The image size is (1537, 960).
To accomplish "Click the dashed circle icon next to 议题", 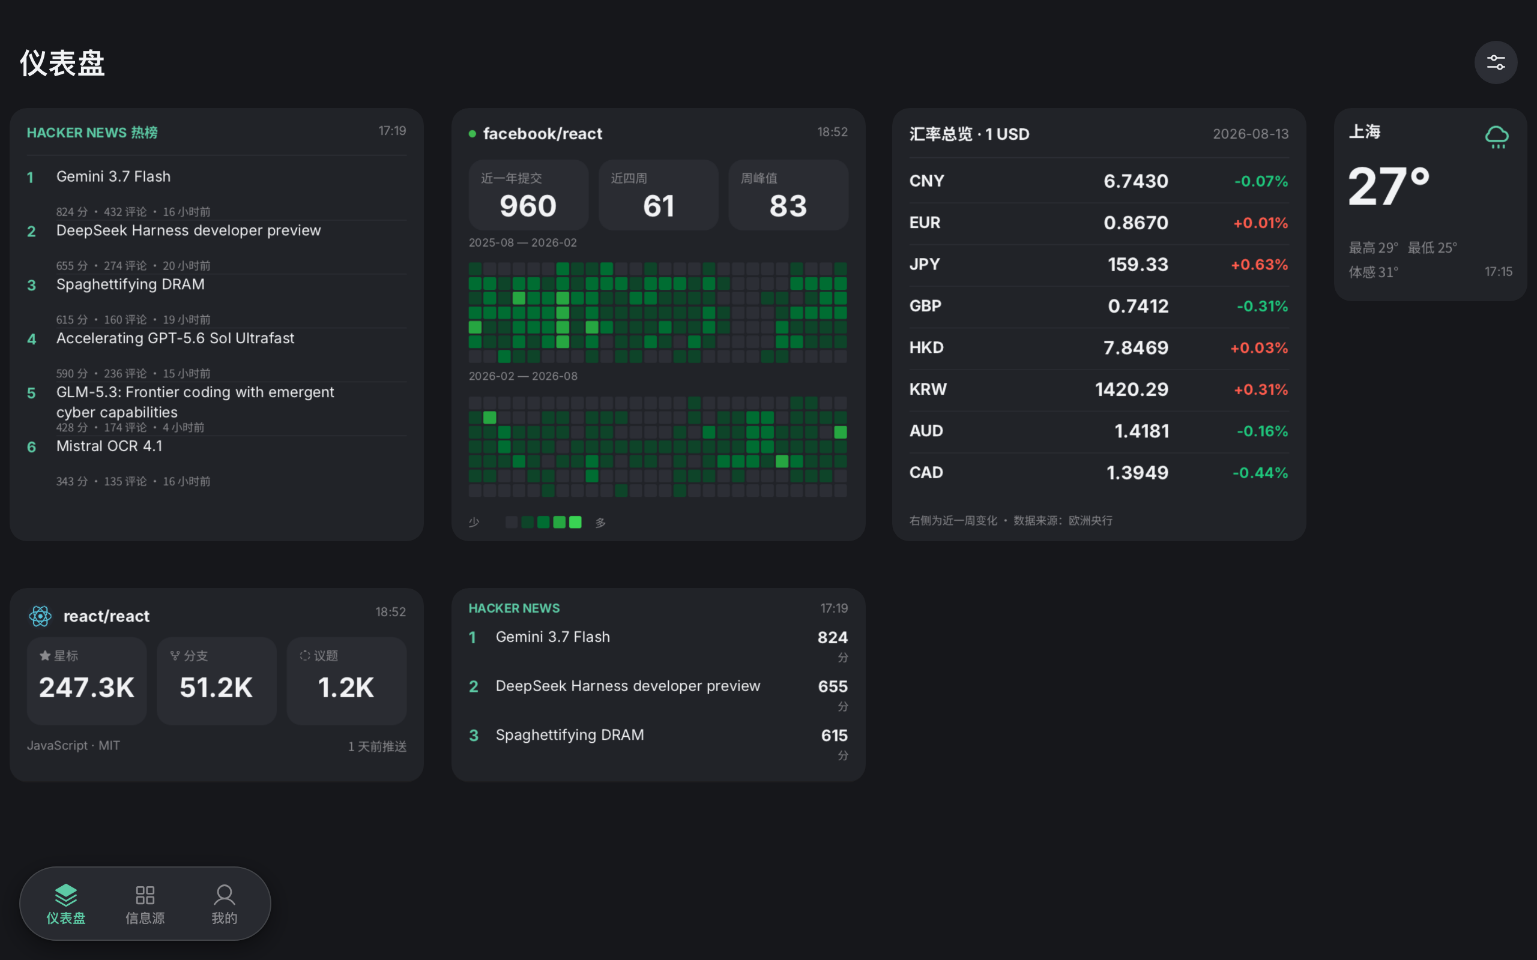I will [305, 655].
